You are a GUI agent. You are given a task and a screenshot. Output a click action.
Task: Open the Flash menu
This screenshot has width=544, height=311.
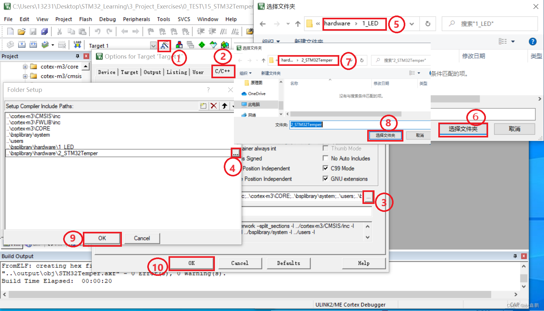pos(86,19)
